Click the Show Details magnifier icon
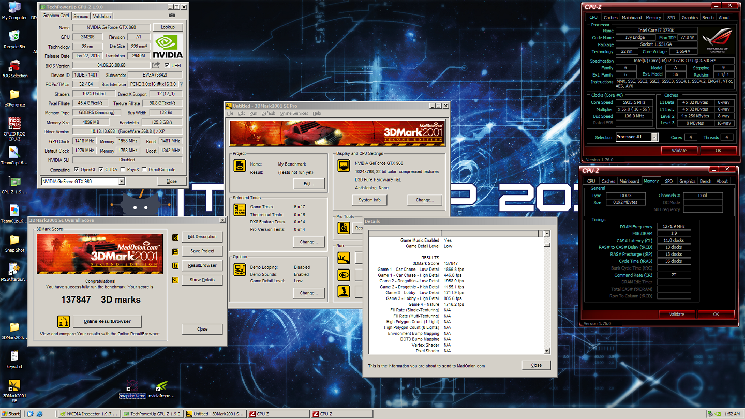745x419 pixels. click(175, 280)
